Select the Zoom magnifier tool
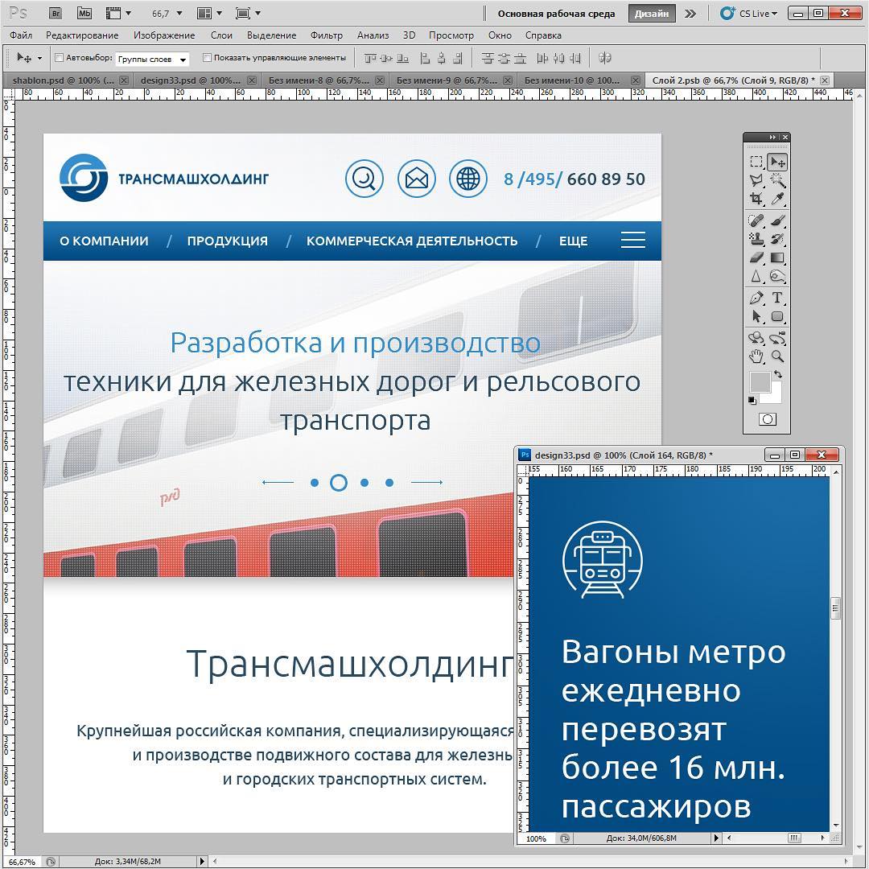 (x=777, y=356)
